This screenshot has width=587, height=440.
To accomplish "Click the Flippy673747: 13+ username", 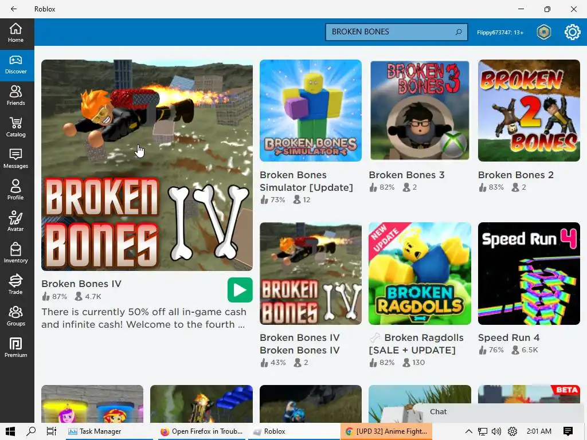I will (x=500, y=33).
